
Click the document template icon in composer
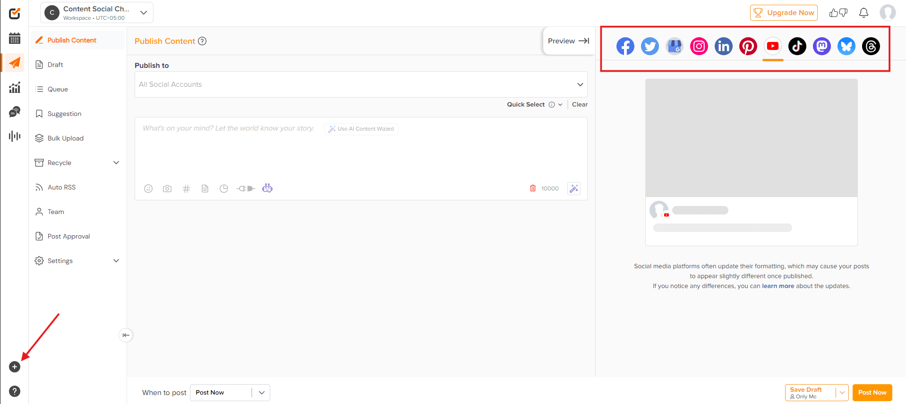(205, 189)
